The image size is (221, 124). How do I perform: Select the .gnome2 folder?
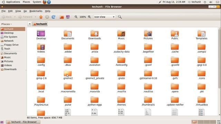tap(68, 75)
